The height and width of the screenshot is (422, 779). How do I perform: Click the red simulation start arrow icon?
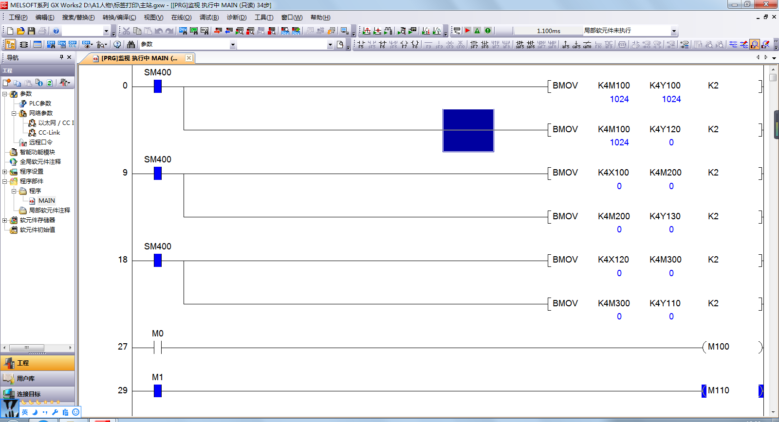tap(467, 31)
